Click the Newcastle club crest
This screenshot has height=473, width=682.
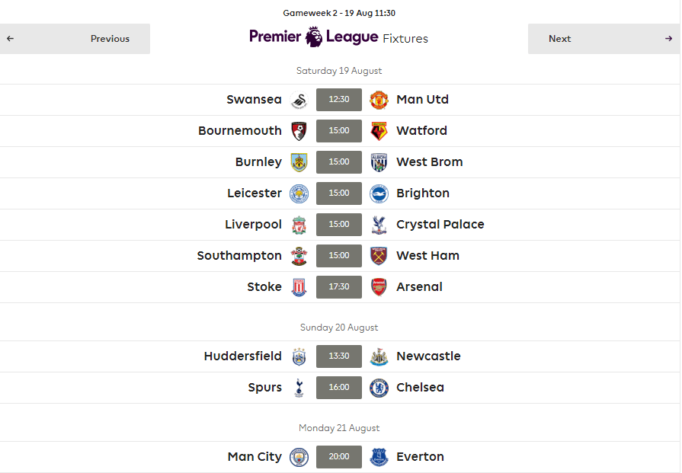click(x=379, y=356)
